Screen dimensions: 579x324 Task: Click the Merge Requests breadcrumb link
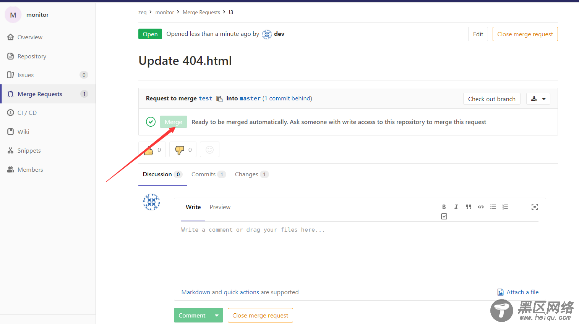click(x=201, y=12)
